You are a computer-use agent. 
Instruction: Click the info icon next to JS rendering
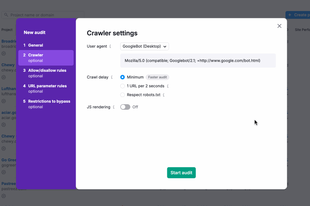(x=113, y=107)
